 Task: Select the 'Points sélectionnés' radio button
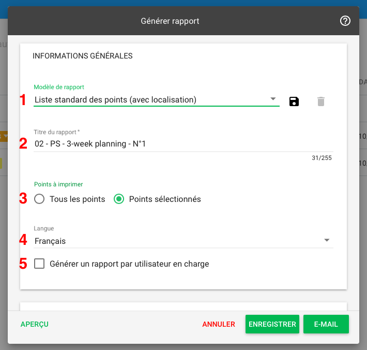[119, 199]
